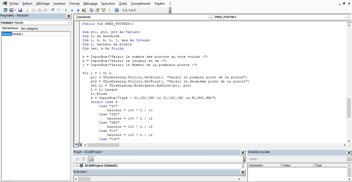Image resolution: width=352 pixels, height=182 pixels.
Task: Toggle Design Mode ruler icon
Action: tap(84, 10)
